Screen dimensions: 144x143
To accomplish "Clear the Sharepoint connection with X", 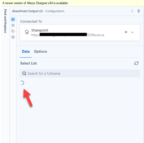I will [126, 32].
